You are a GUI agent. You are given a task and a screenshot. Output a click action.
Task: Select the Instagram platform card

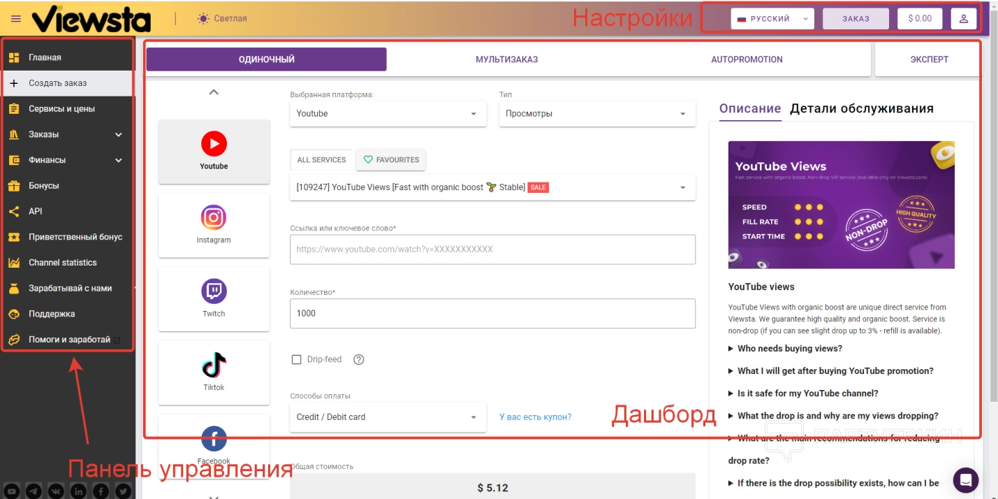[x=214, y=225]
